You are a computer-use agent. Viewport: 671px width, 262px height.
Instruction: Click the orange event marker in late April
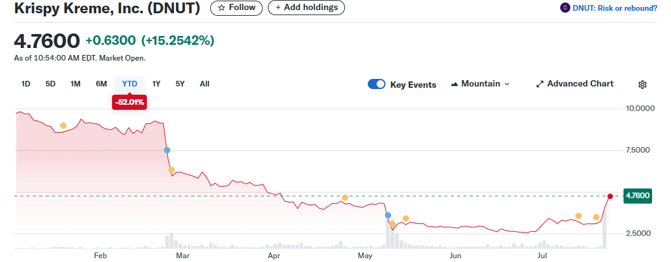pos(345,198)
